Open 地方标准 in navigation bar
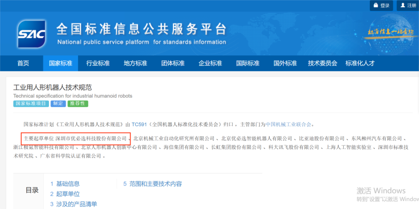Viewport: 419px width, 209px height. [x=135, y=63]
